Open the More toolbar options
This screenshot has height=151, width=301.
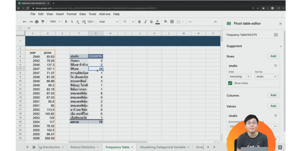pyautogui.click(x=190, y=22)
